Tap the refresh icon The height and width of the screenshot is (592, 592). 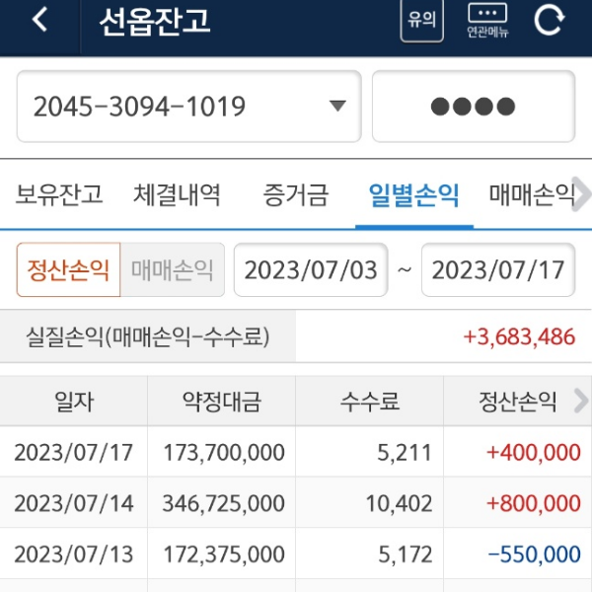549,21
